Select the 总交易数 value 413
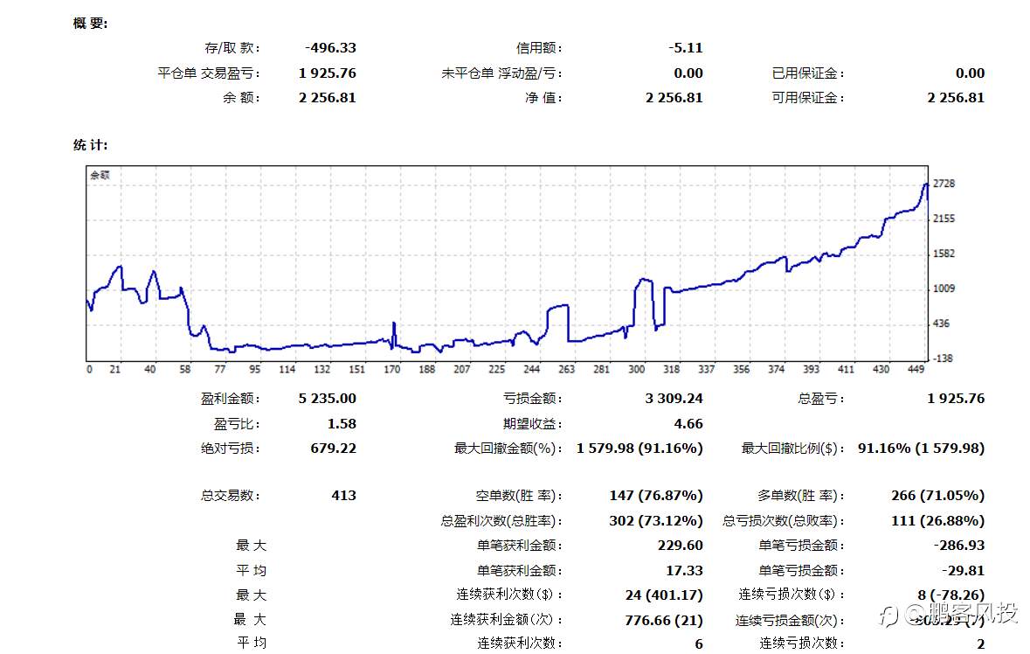1030x654 pixels. click(343, 496)
